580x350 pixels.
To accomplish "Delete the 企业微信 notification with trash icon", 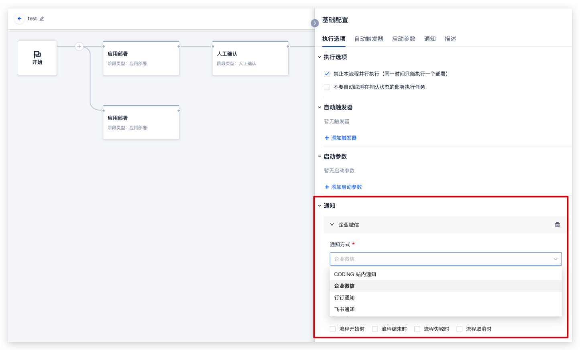I will click(x=557, y=225).
